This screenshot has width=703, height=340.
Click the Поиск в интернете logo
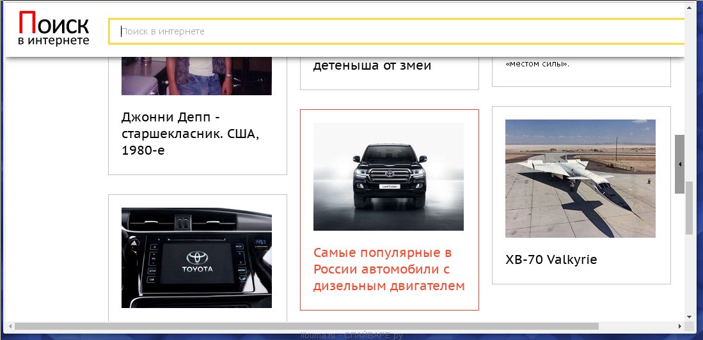[54, 28]
